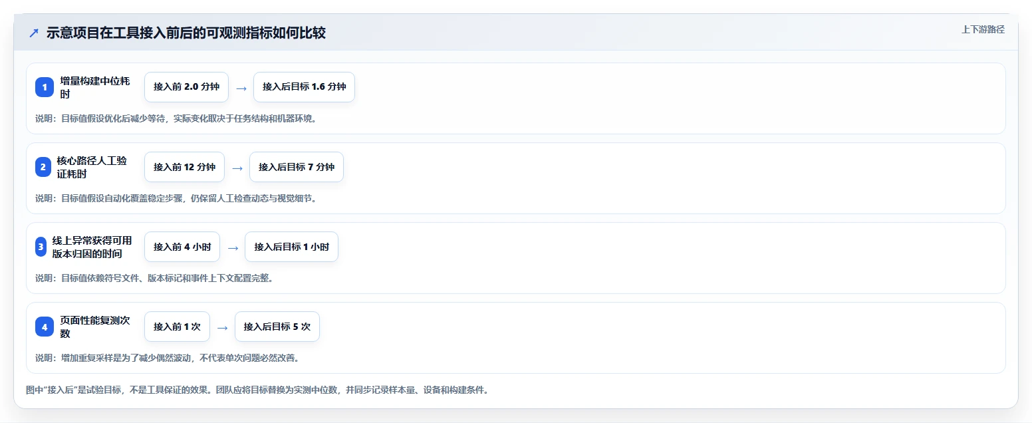Click the 接入前 4 小时 chip
The width and height of the screenshot is (1032, 423).
point(182,247)
